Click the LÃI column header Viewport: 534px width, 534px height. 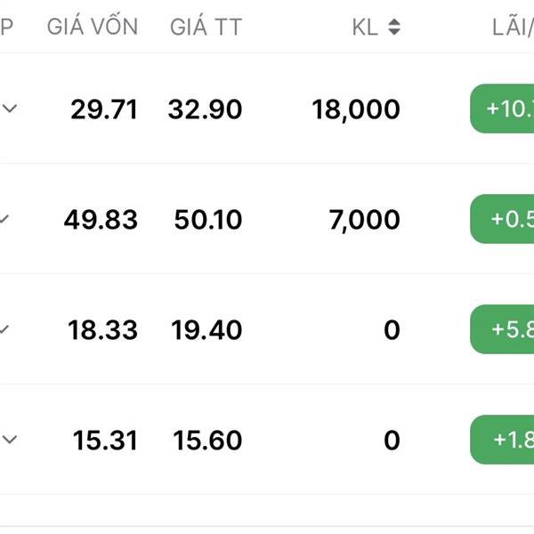[513, 26]
